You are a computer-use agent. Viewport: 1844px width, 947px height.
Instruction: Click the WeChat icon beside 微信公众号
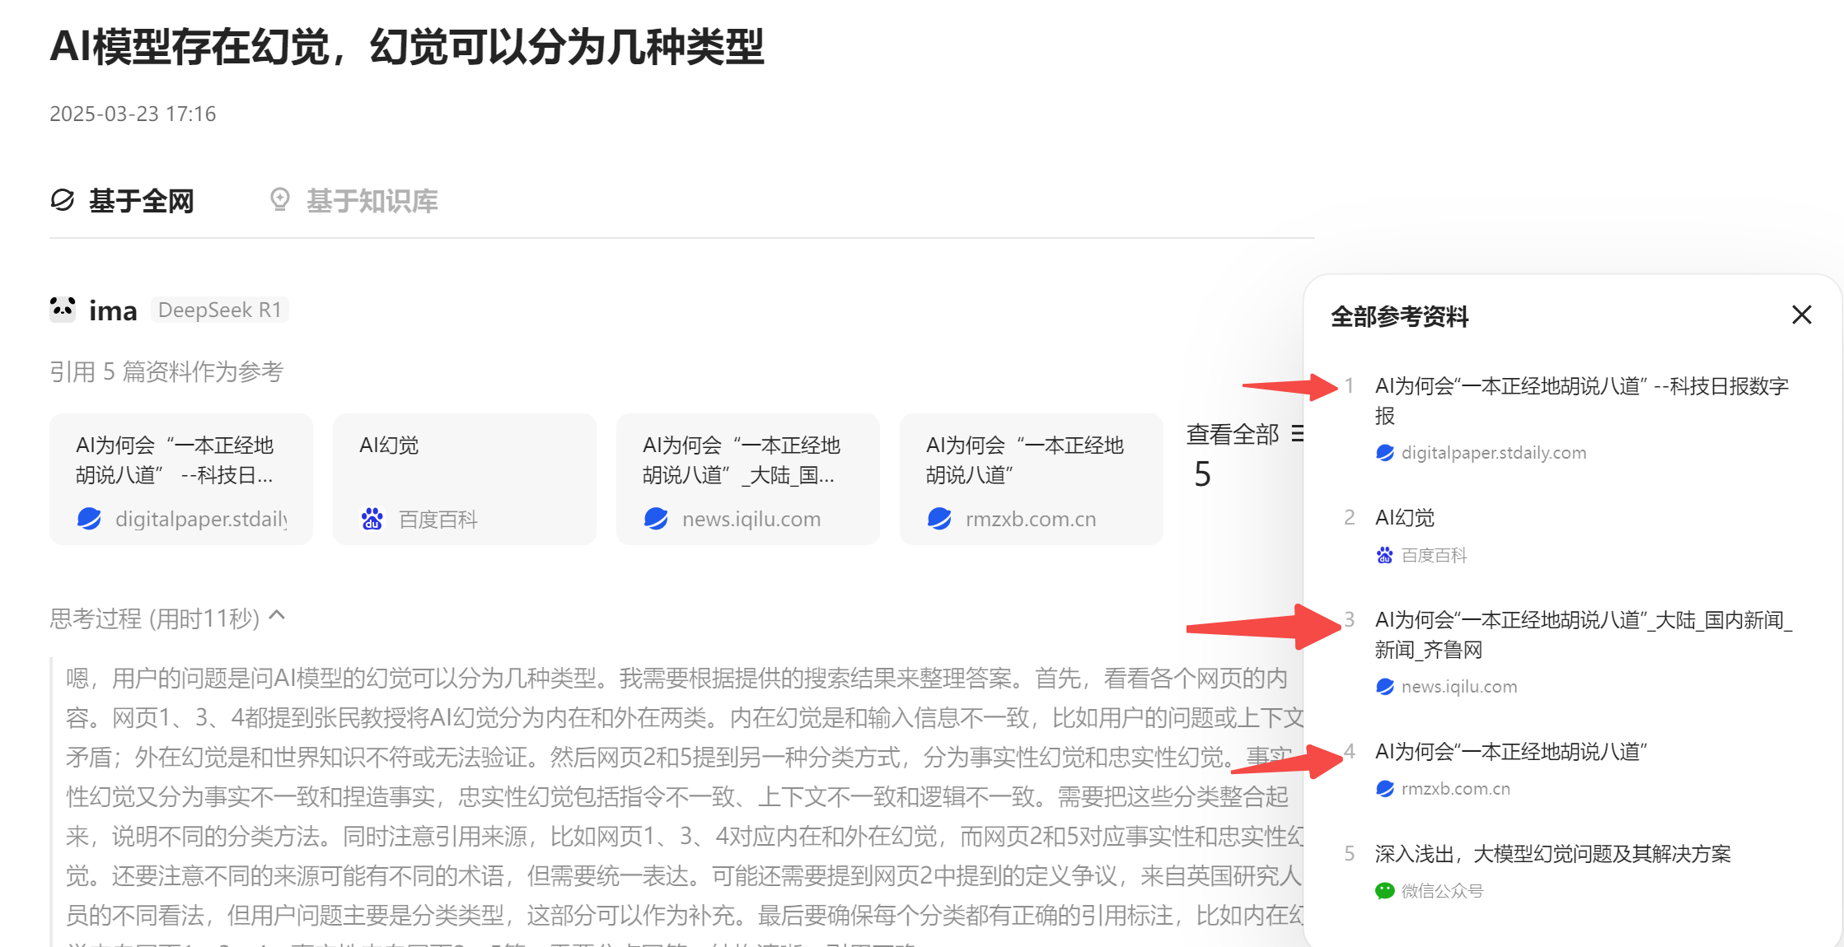1384,891
